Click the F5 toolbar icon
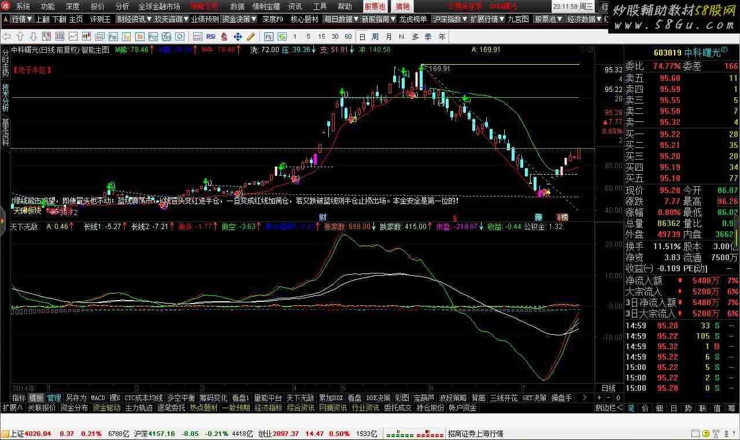This screenshot has width=740, height=440. click(x=268, y=36)
